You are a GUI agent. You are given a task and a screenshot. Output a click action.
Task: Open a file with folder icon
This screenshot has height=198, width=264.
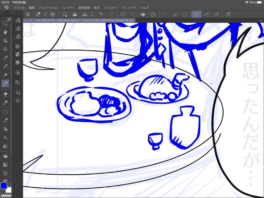pos(75,14)
